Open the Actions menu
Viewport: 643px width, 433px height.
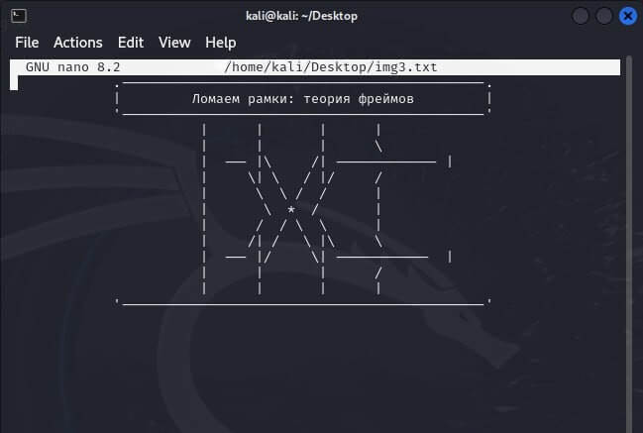[78, 43]
